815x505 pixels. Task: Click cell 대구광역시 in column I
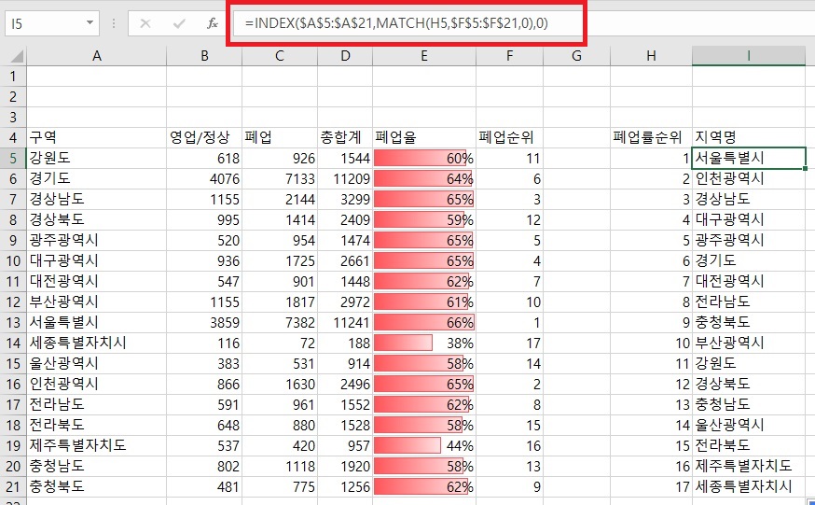tap(749, 220)
